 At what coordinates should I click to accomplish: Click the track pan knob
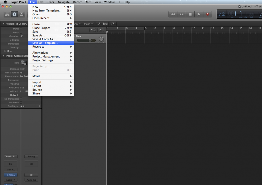[101, 39]
